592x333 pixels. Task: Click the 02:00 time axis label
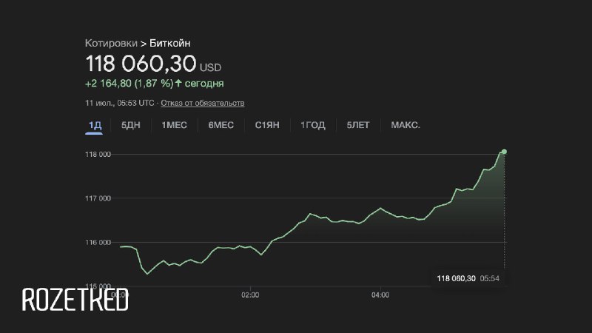click(x=250, y=295)
